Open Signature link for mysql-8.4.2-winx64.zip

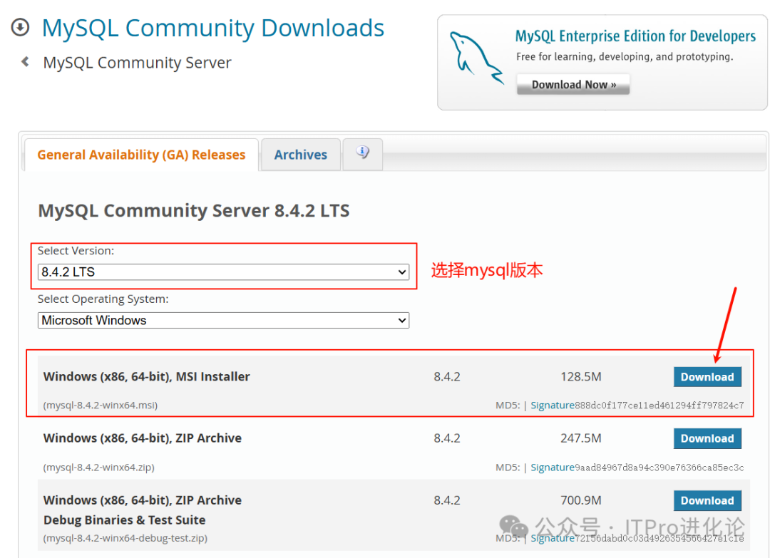coord(553,467)
